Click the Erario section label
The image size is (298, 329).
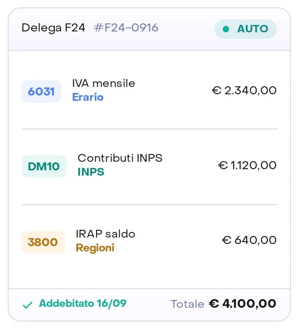click(88, 97)
